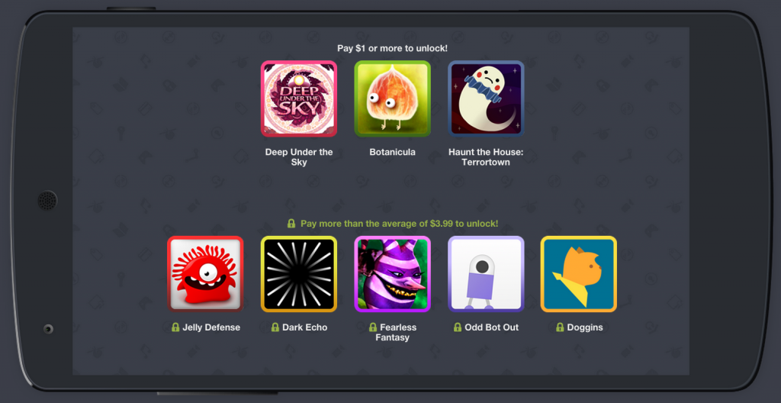Click the lock icon beside Jelly Defense
The image size is (781, 403).
[175, 327]
